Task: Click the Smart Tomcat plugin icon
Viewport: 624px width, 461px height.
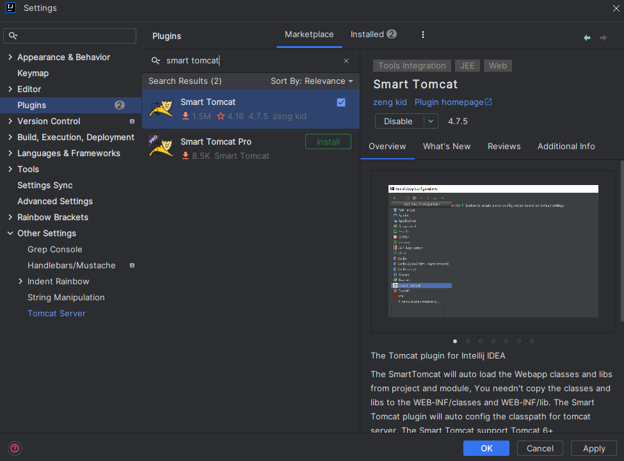Action: [161, 109]
